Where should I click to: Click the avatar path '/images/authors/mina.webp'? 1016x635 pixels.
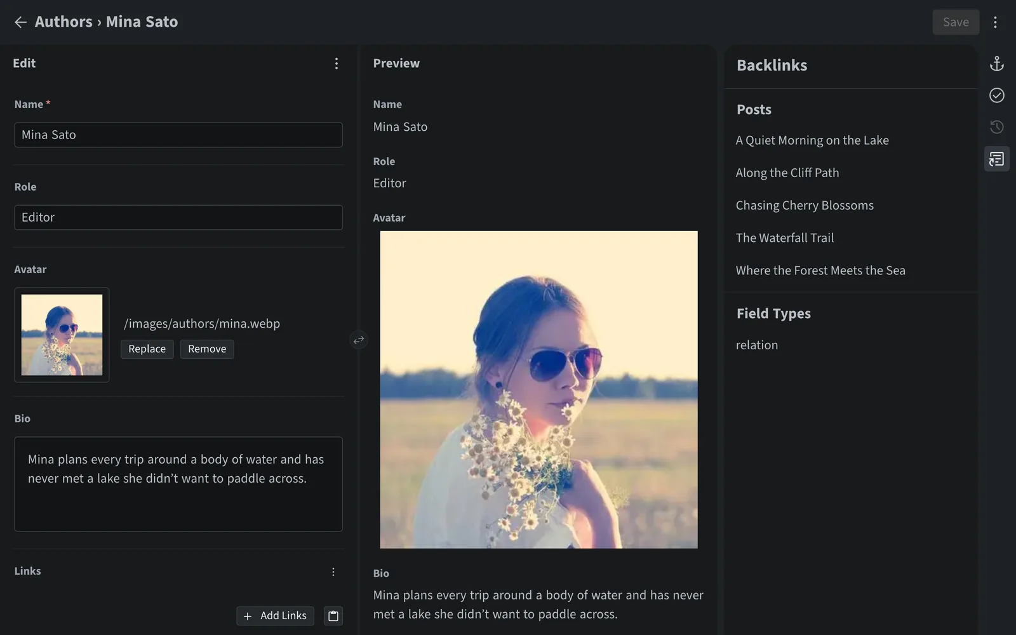click(x=202, y=323)
